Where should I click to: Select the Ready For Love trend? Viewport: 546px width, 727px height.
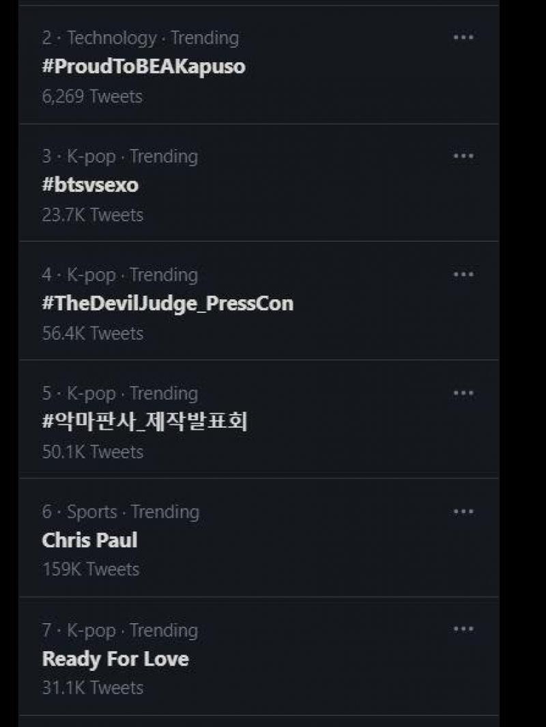pos(115,658)
